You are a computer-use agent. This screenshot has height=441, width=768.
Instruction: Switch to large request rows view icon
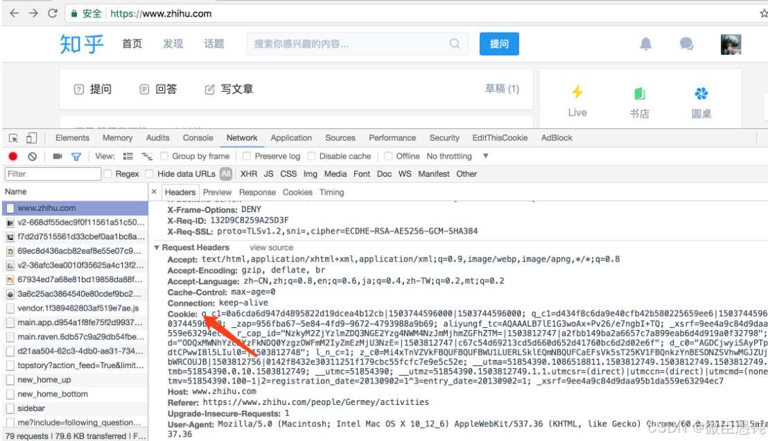128,156
